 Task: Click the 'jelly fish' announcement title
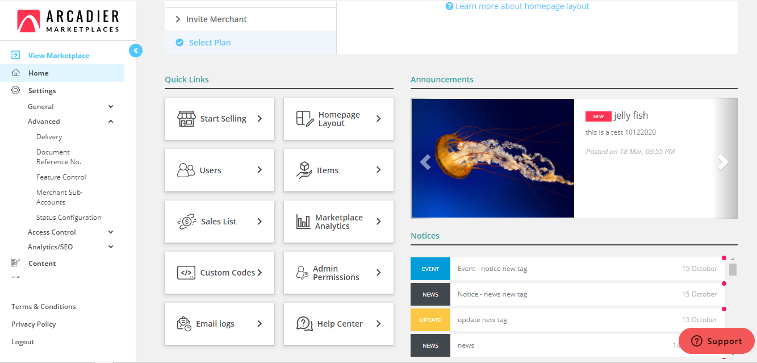click(631, 116)
